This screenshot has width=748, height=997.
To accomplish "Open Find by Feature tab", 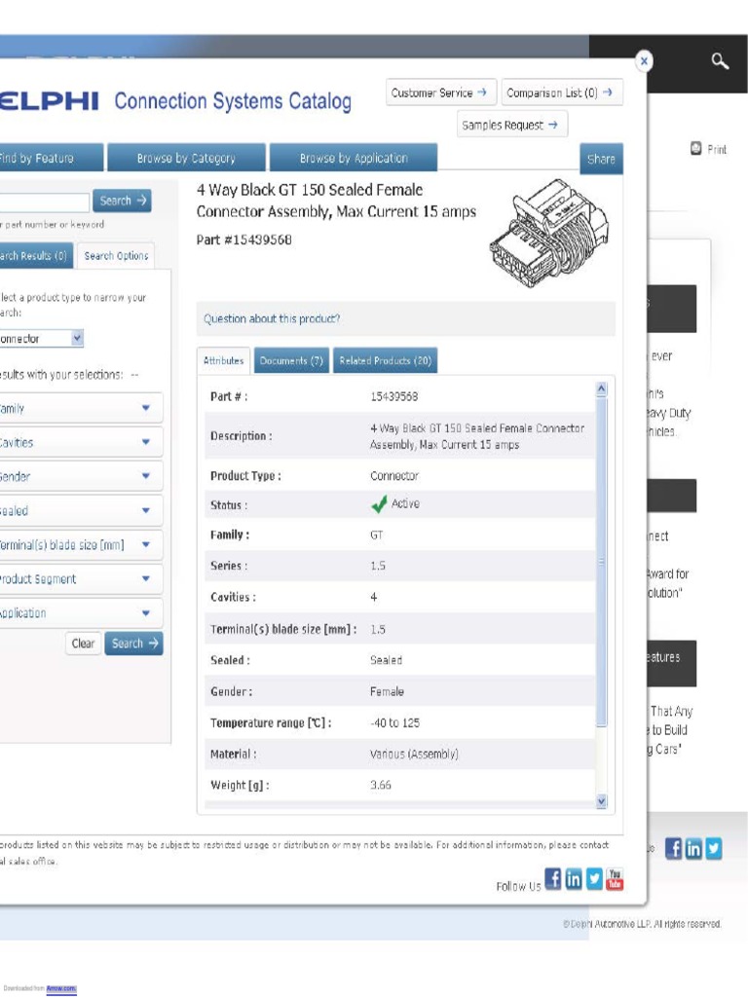I will (51, 159).
